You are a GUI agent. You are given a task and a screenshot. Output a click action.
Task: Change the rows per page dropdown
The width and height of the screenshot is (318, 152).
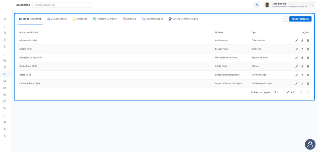pos(276,92)
